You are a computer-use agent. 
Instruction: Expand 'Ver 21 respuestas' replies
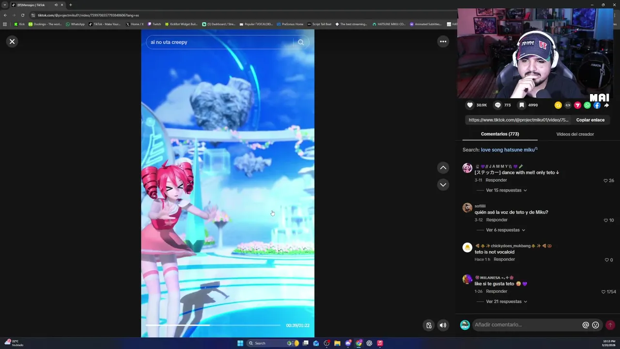[x=506, y=302]
